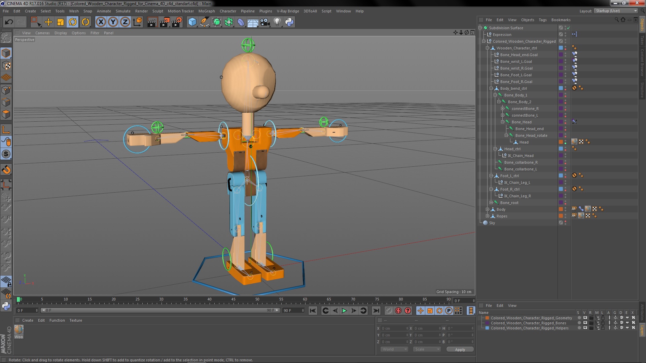
Task: Click the Helpers layer color swatch
Action: tap(487, 328)
